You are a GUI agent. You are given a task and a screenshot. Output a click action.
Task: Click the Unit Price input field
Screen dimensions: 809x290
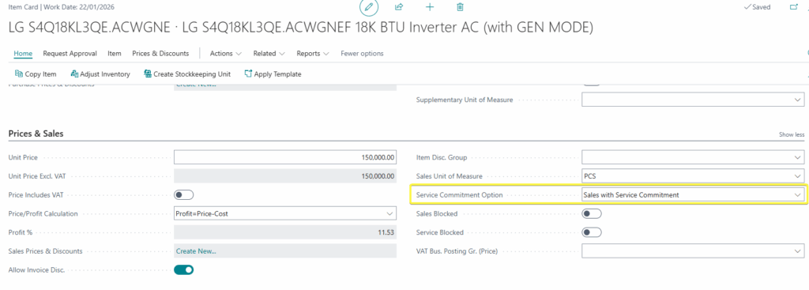point(285,157)
